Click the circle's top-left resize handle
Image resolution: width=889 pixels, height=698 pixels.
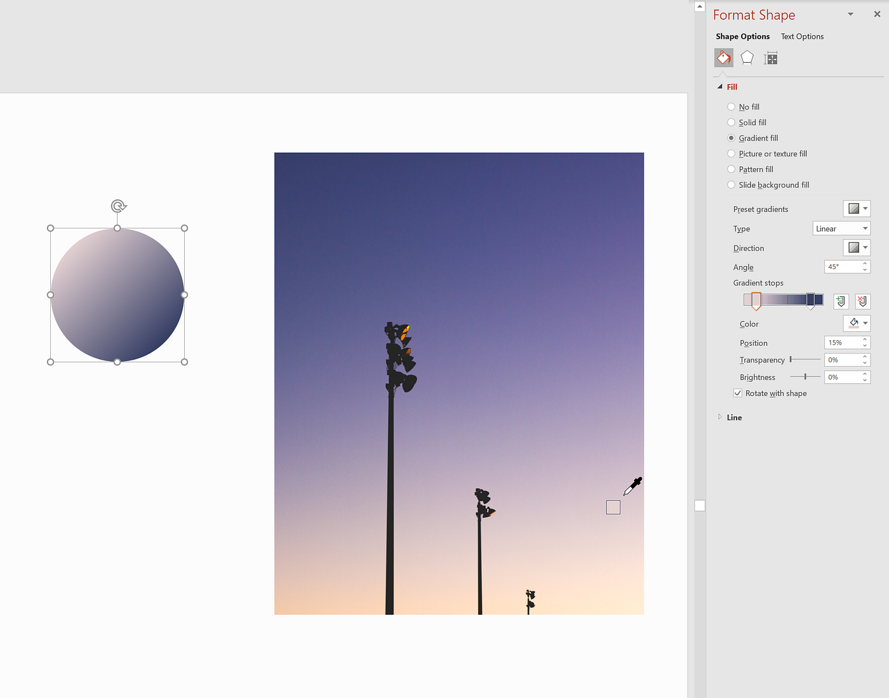tap(51, 228)
